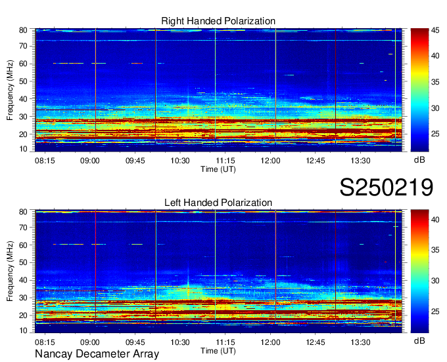Click 30 on the right-handed plot frequency axis
This screenshot has width=447, height=362.
tap(23, 117)
